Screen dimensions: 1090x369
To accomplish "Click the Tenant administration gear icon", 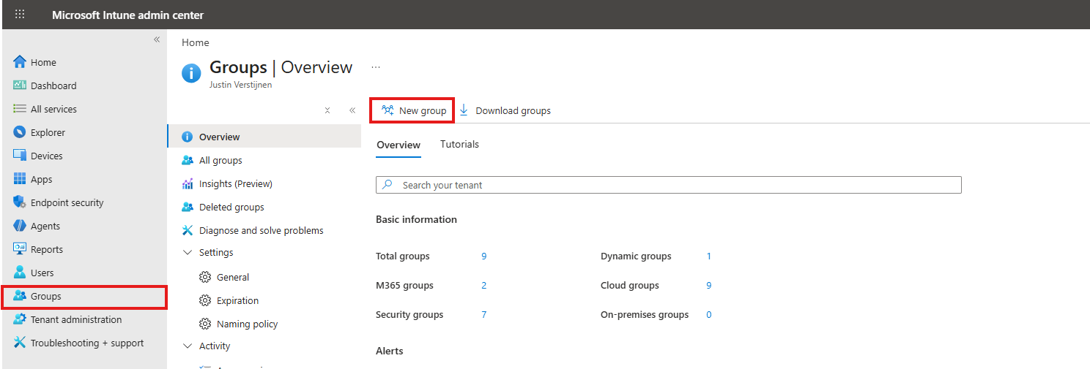I will 20,319.
